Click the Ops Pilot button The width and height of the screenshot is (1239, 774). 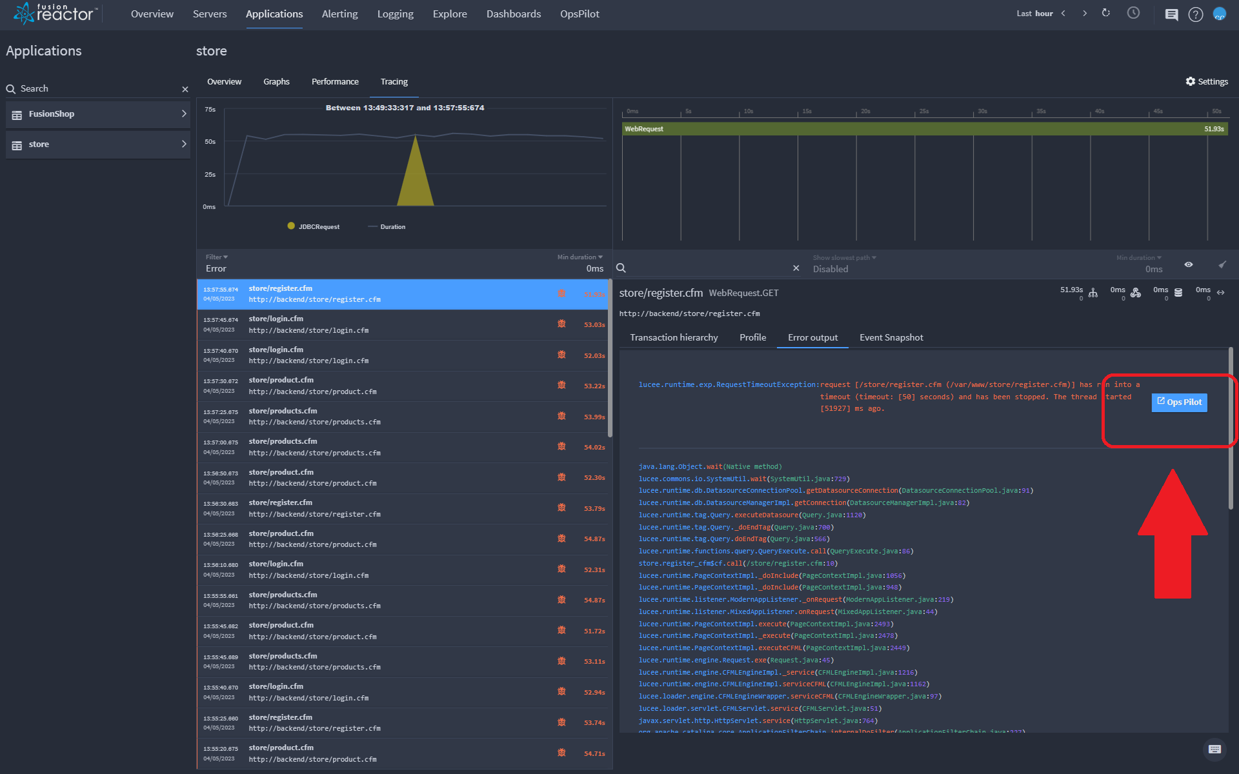click(1179, 402)
